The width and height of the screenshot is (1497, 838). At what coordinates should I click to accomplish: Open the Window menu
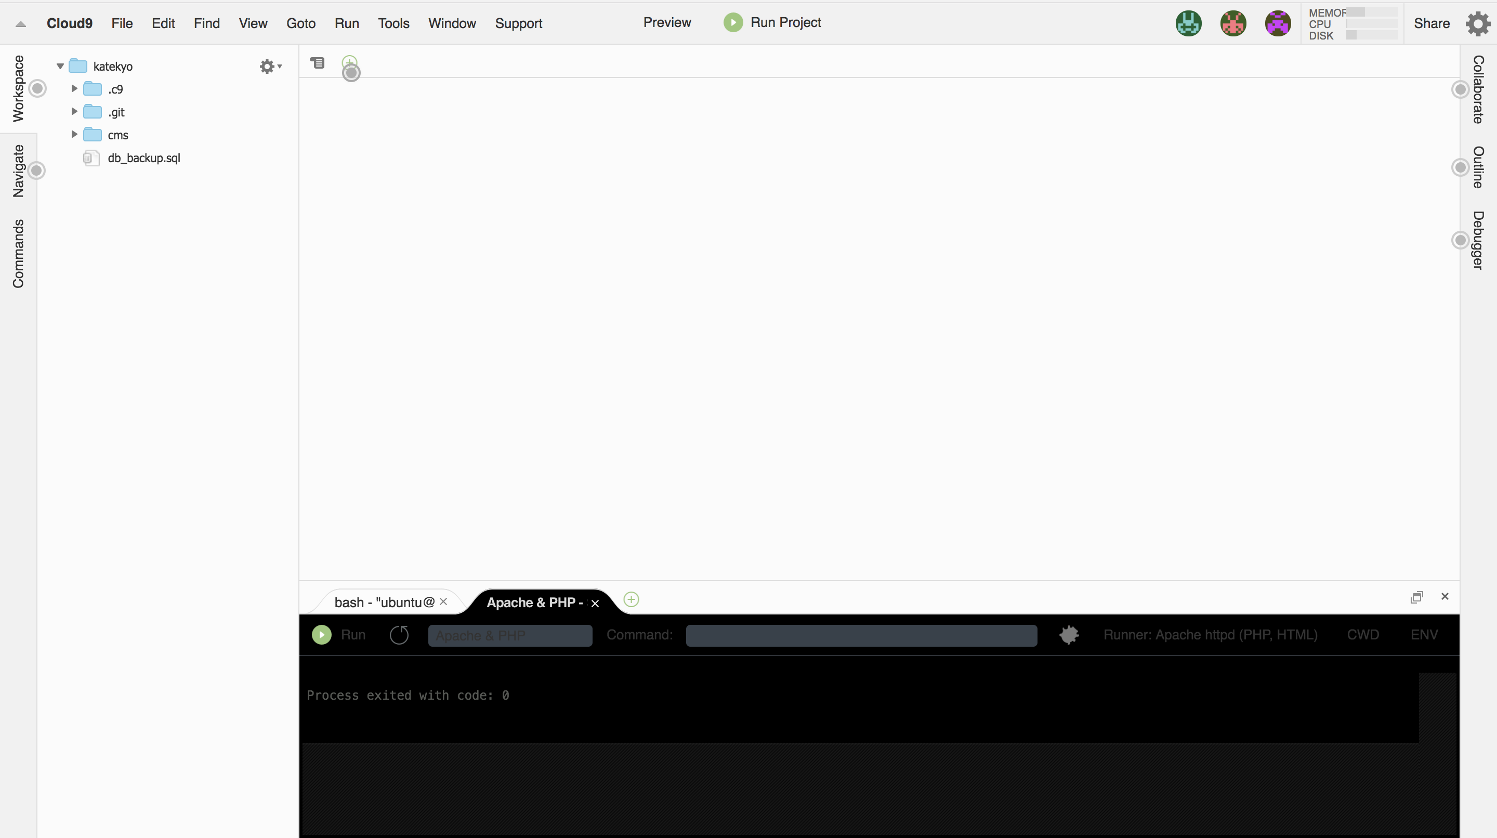452,24
